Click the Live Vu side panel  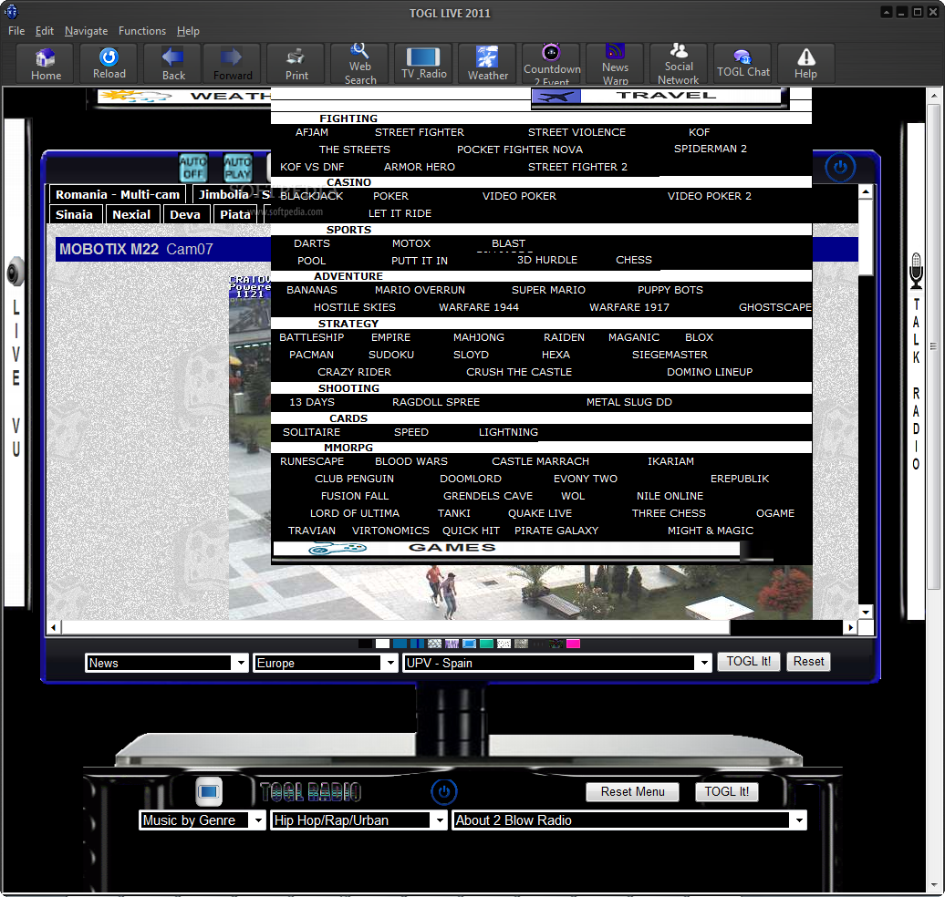coord(16,362)
